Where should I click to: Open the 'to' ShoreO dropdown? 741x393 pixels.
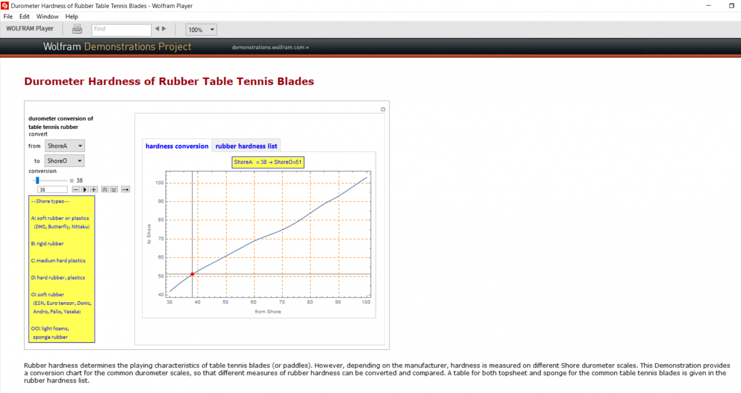point(64,161)
